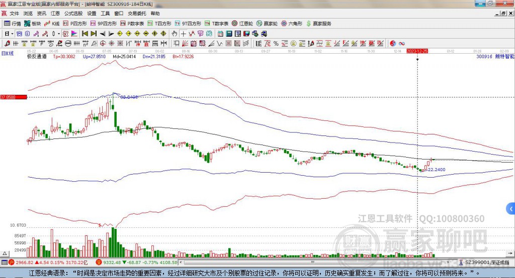Open the 浏览 menu
This screenshot has height=278, width=515.
pyautogui.click(x=28, y=14)
